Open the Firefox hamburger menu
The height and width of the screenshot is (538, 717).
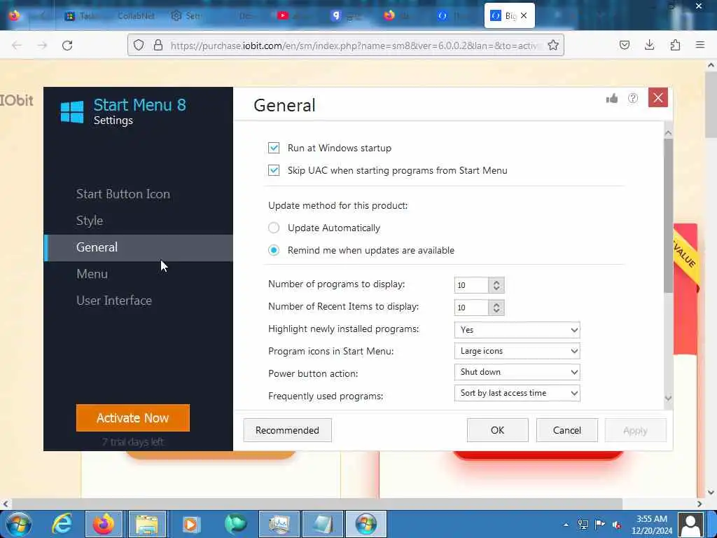[700, 45]
